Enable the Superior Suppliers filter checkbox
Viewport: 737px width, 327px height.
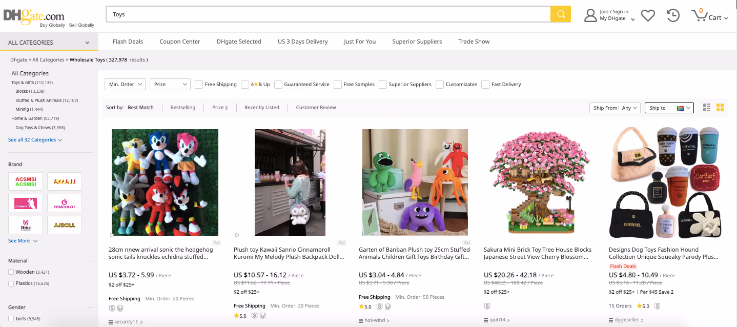pyautogui.click(x=383, y=85)
